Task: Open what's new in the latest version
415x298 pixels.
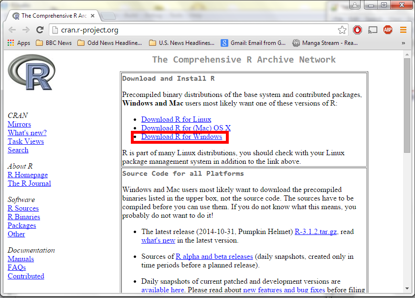Action: [158, 240]
